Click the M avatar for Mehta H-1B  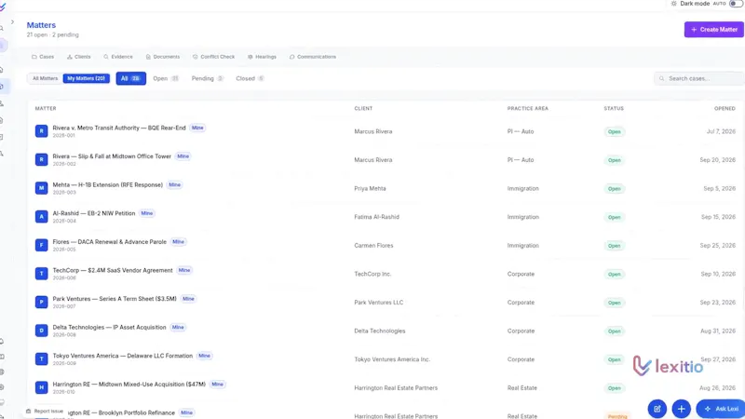pos(41,188)
